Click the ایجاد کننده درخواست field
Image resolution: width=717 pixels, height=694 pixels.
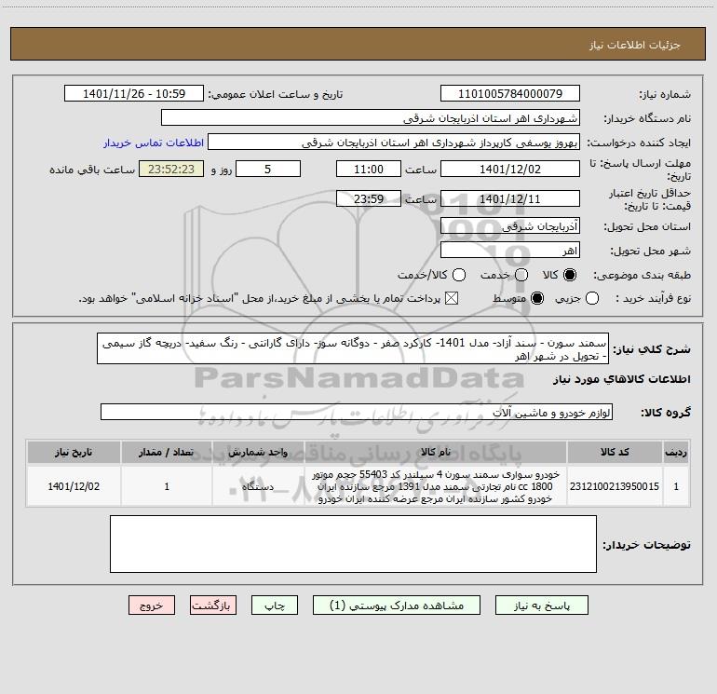click(x=394, y=143)
